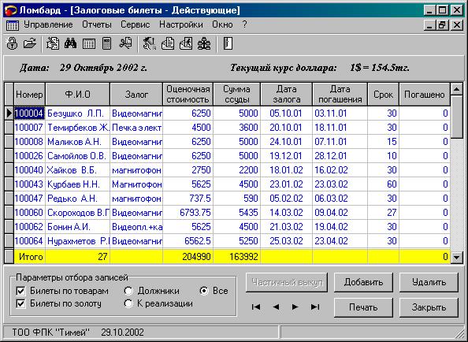
Task: Jump to last record navigation arrow
Action: [x=315, y=307]
